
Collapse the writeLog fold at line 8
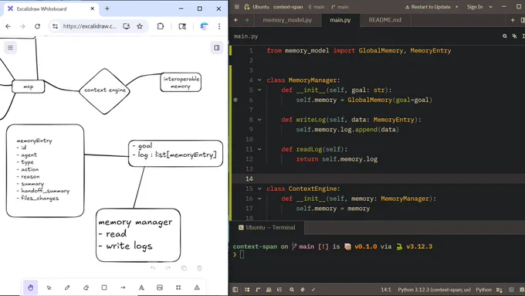[x=259, y=120]
